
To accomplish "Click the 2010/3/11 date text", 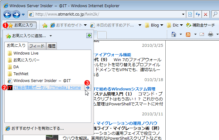I will 153,114.
